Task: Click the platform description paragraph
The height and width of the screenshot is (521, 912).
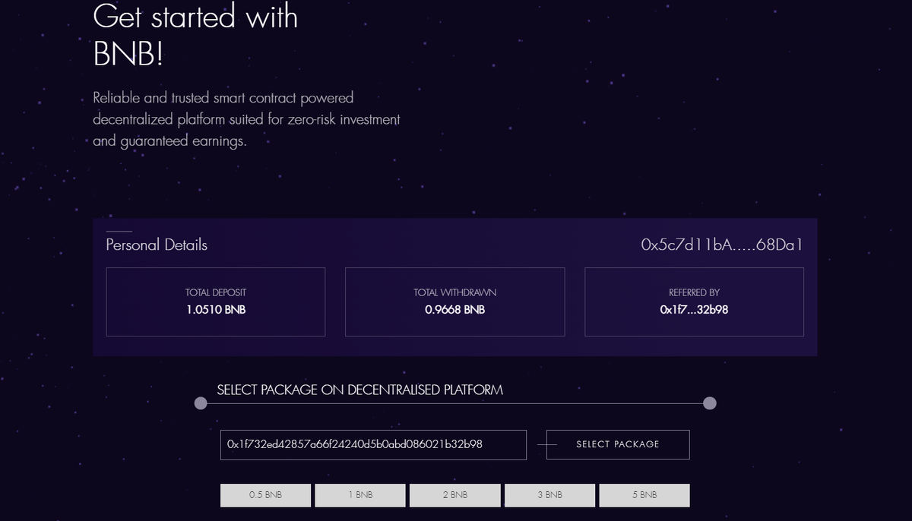Action: (246, 119)
